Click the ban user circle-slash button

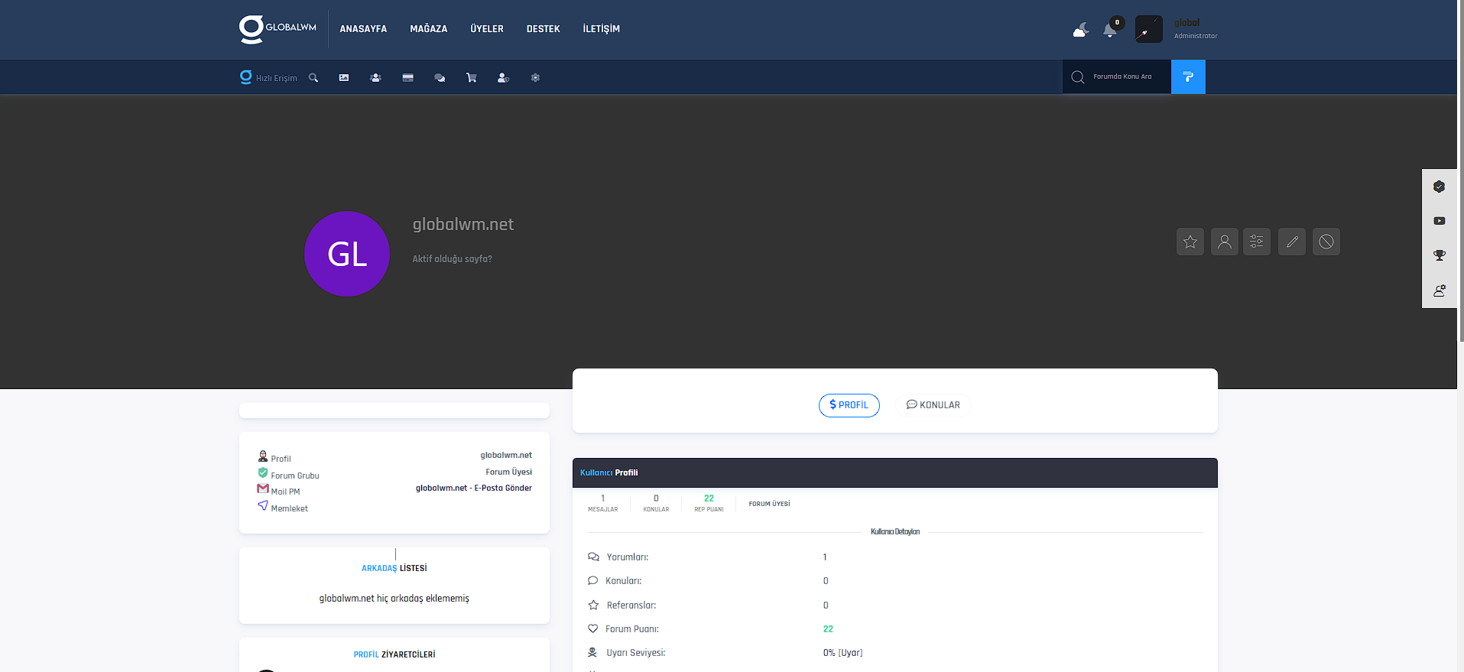tap(1326, 242)
